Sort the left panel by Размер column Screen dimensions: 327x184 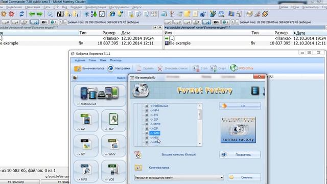point(109,33)
